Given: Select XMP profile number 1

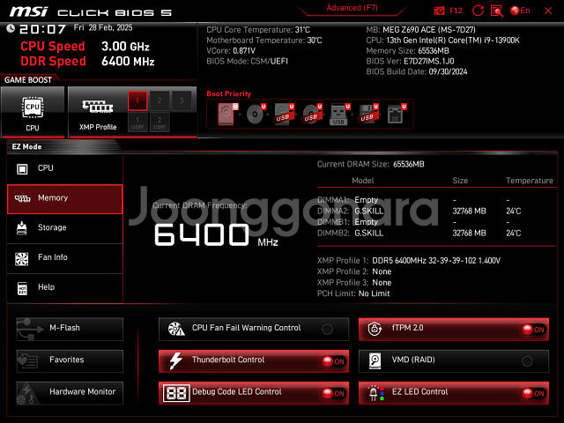Looking at the screenshot, I should 137,100.
